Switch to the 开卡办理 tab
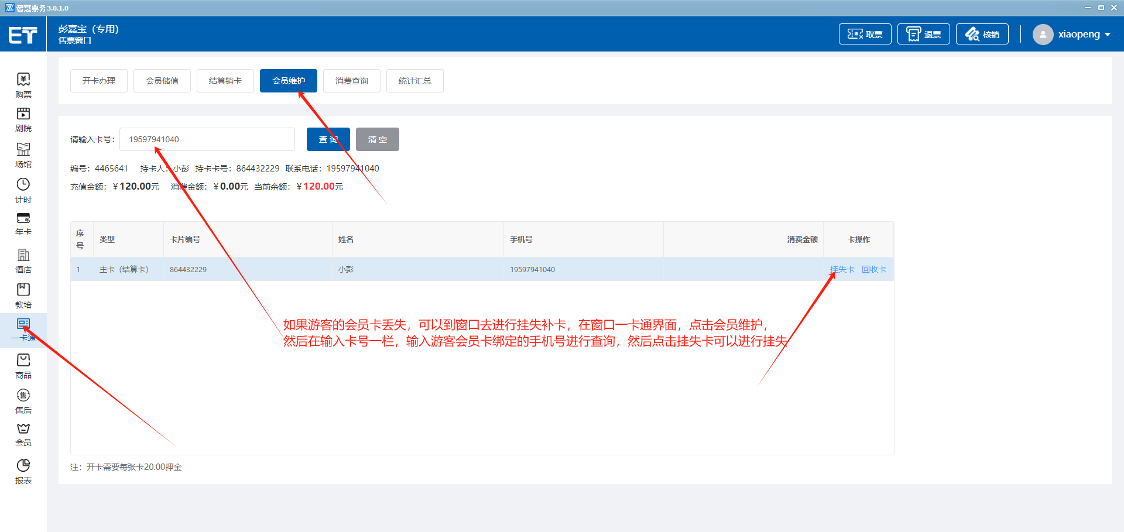 pos(99,81)
